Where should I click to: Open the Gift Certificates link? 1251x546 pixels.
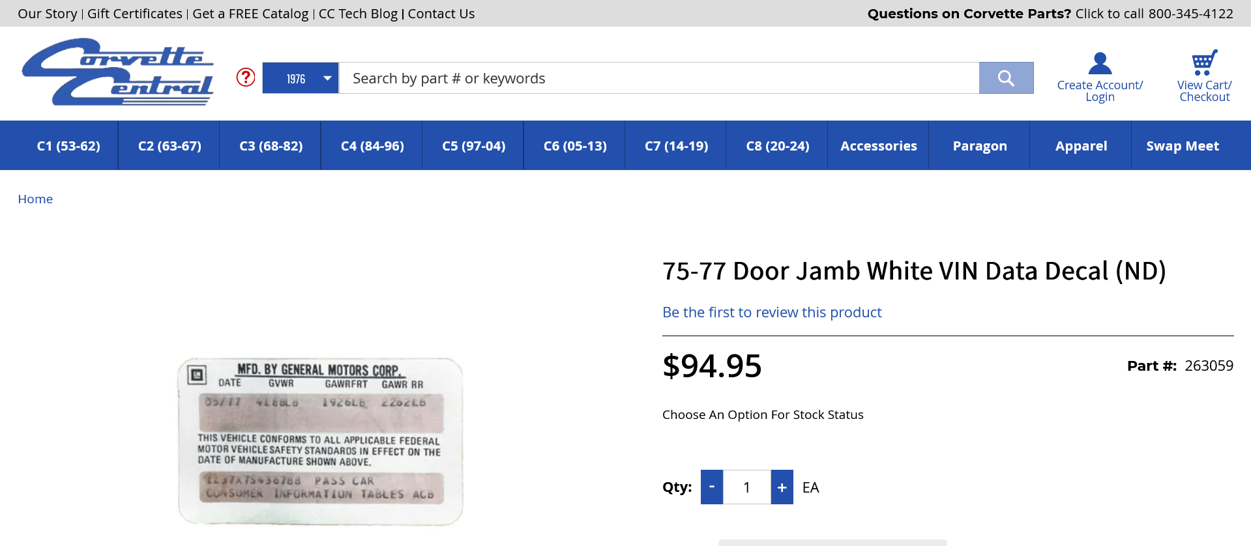coord(135,14)
